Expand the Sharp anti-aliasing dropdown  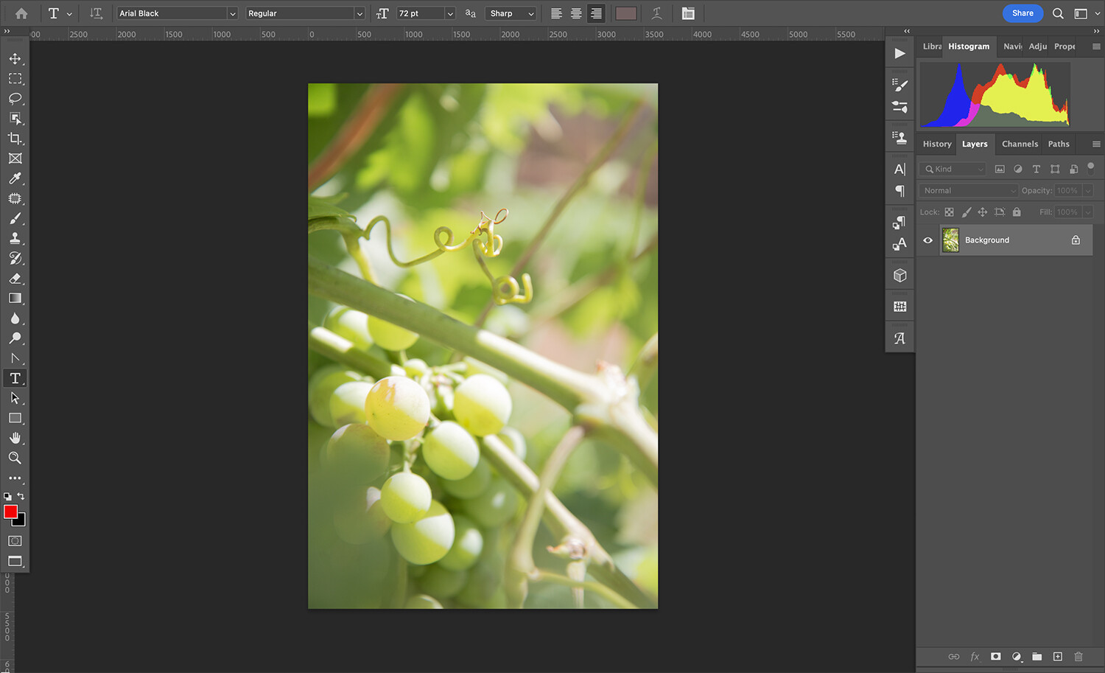point(530,13)
